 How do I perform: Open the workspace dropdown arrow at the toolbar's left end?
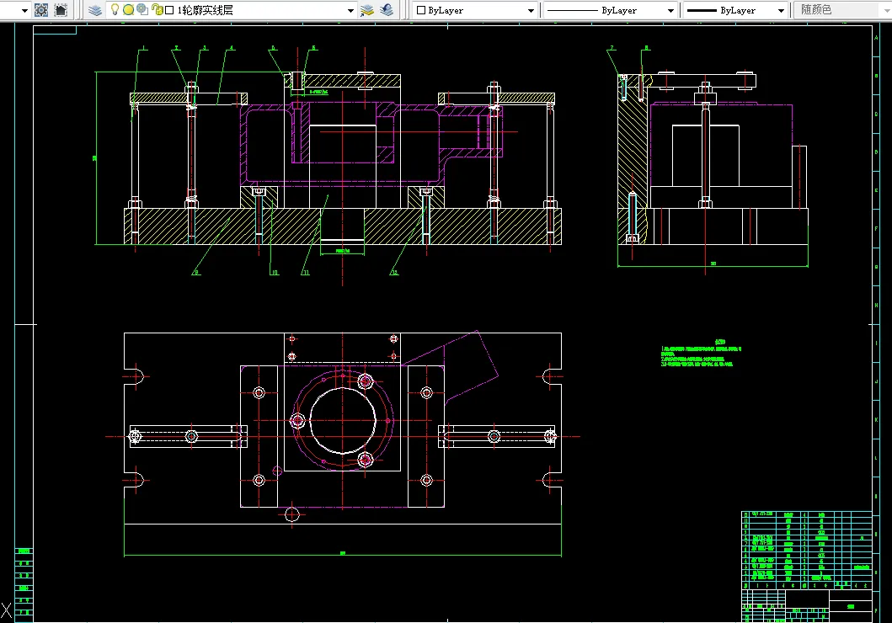click(24, 10)
